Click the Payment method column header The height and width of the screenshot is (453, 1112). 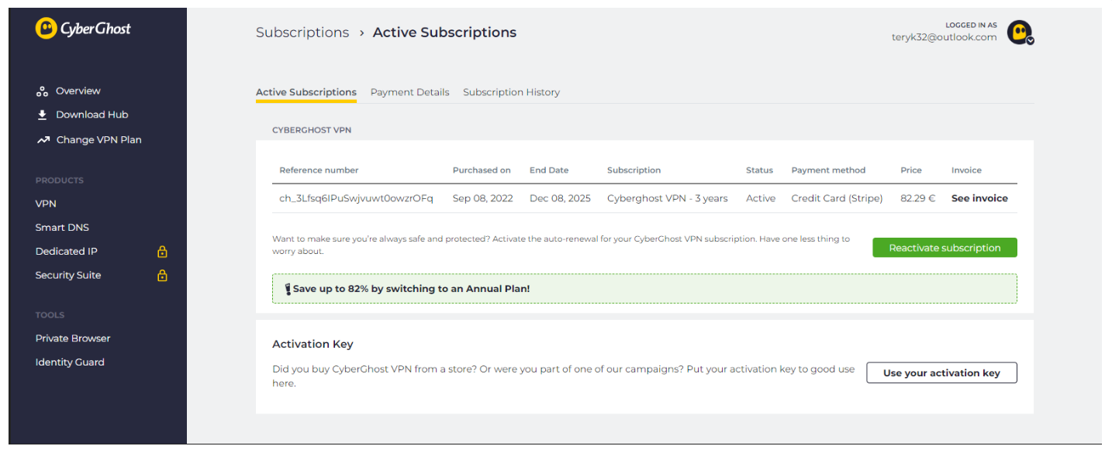click(828, 170)
